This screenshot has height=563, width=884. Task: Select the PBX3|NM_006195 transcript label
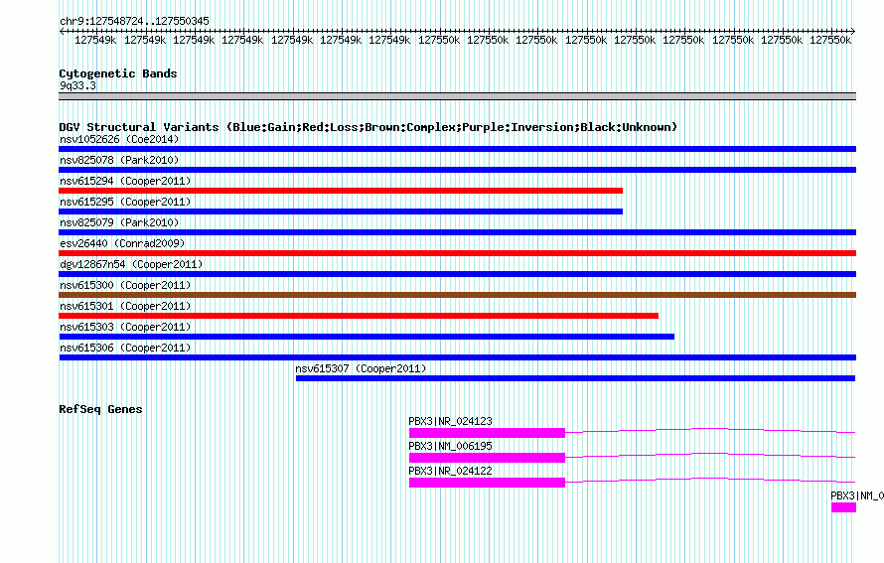[450, 446]
